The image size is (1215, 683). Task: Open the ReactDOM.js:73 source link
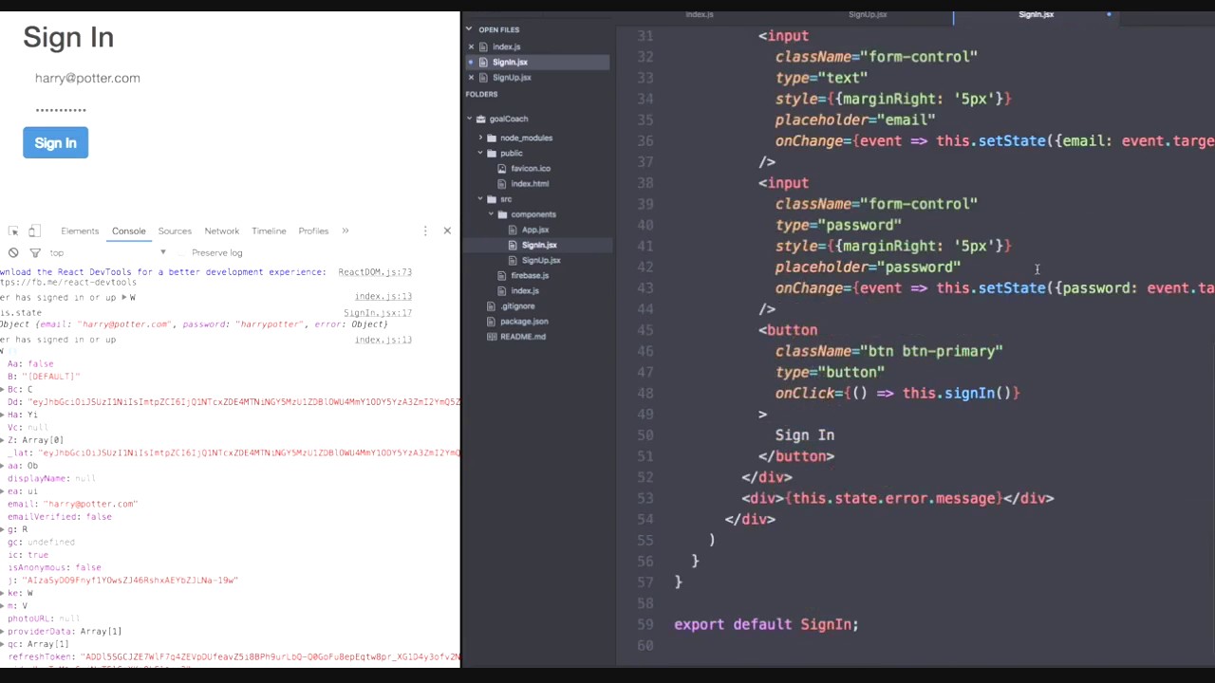coord(375,272)
